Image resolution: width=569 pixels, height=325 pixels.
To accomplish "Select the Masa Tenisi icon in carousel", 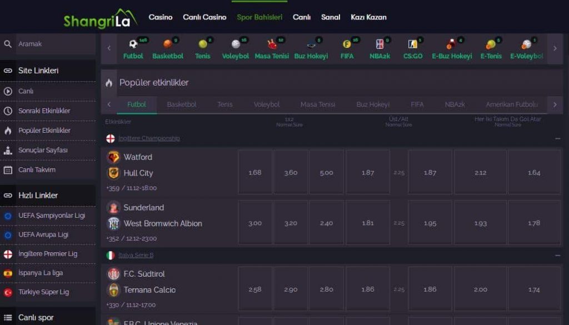I will 272,44.
